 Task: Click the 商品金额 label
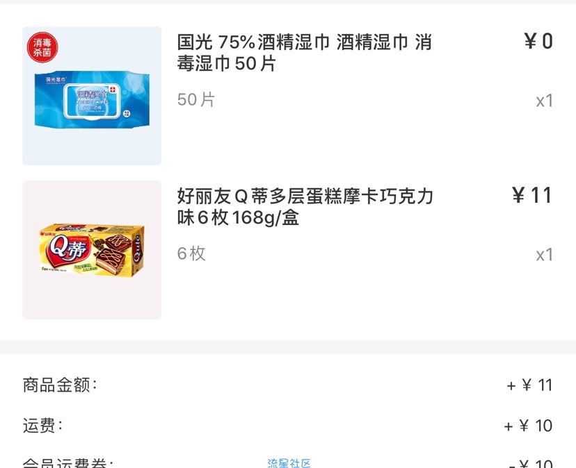click(x=60, y=385)
